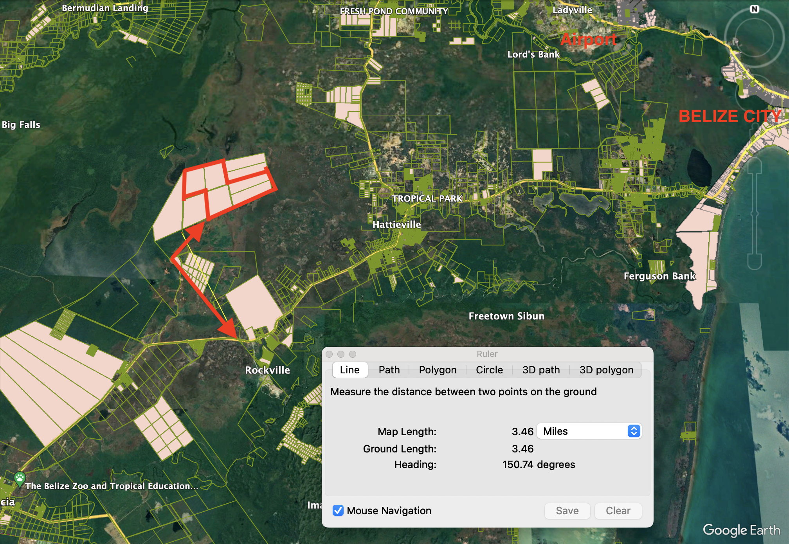Click the Belize Zoo green paw pin

click(x=20, y=478)
